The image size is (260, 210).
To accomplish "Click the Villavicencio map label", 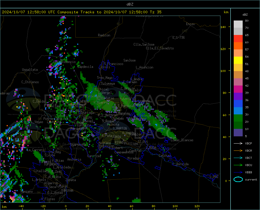I will click(64, 62).
